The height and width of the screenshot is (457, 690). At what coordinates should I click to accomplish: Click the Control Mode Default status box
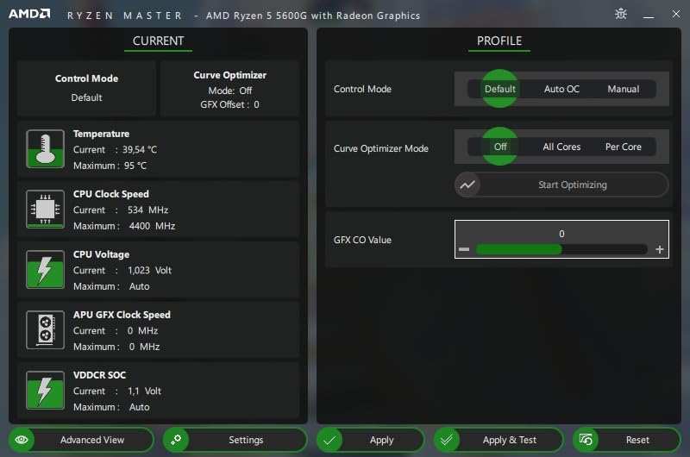[87, 88]
